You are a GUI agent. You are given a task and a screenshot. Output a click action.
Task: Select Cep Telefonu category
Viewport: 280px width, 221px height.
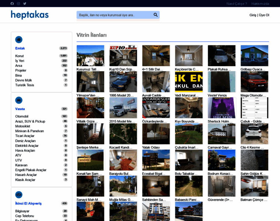(24, 216)
